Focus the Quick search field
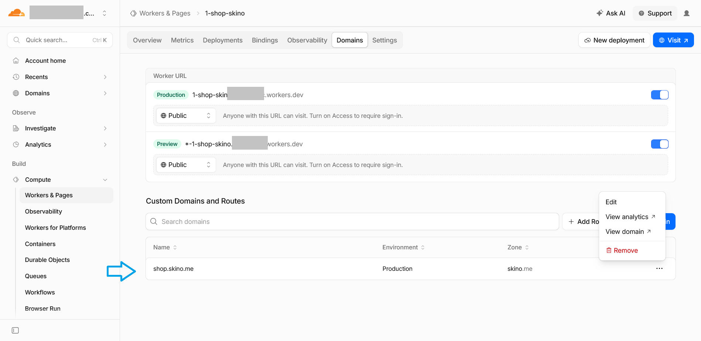This screenshot has width=701, height=341. tap(60, 40)
